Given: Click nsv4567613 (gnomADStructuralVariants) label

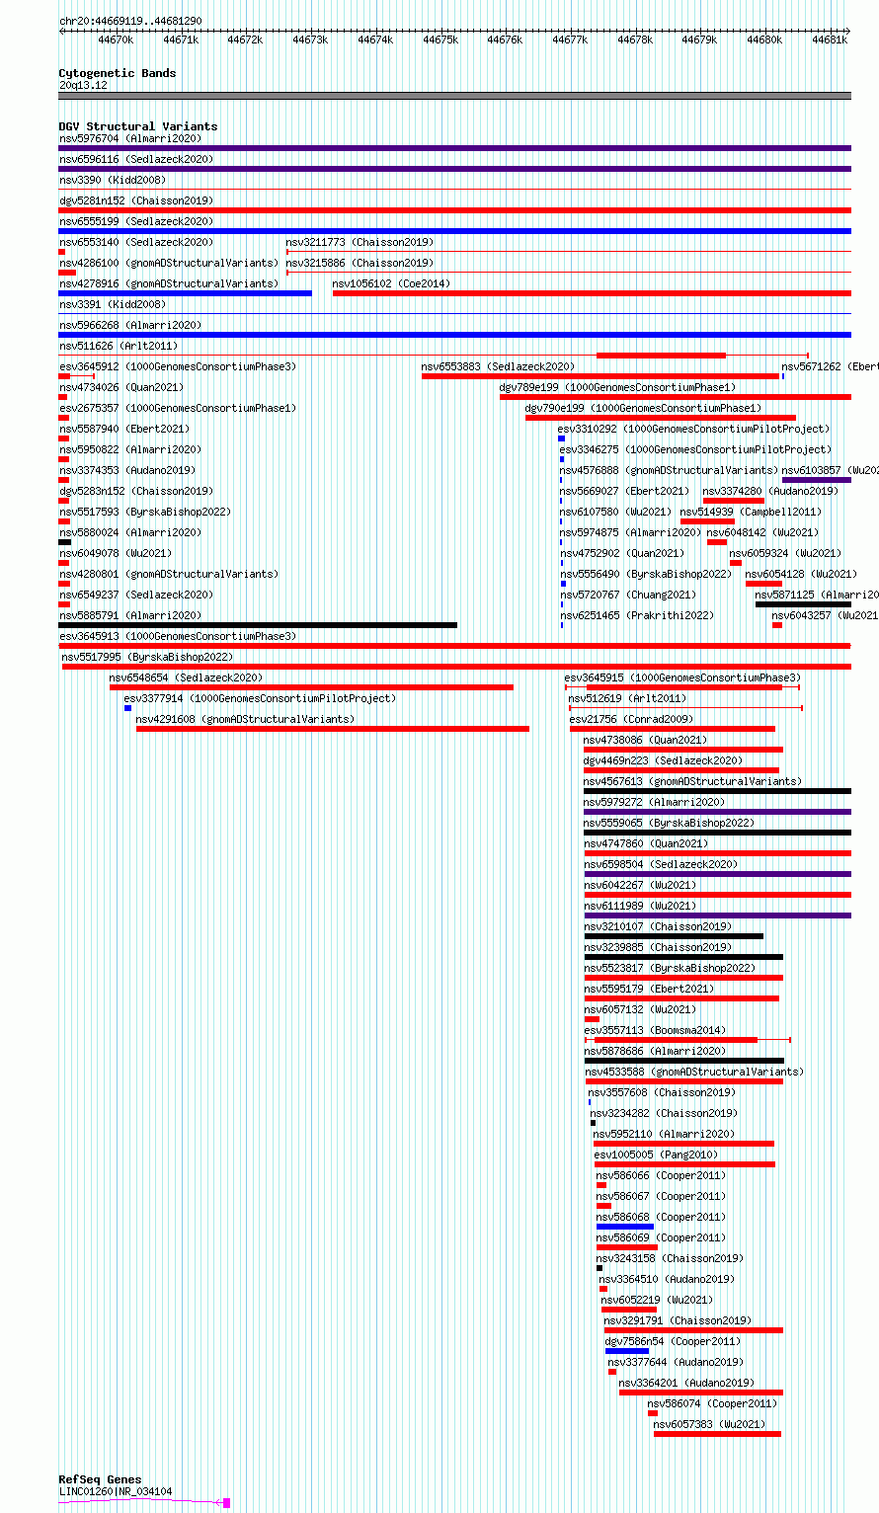Looking at the screenshot, I should point(693,781).
